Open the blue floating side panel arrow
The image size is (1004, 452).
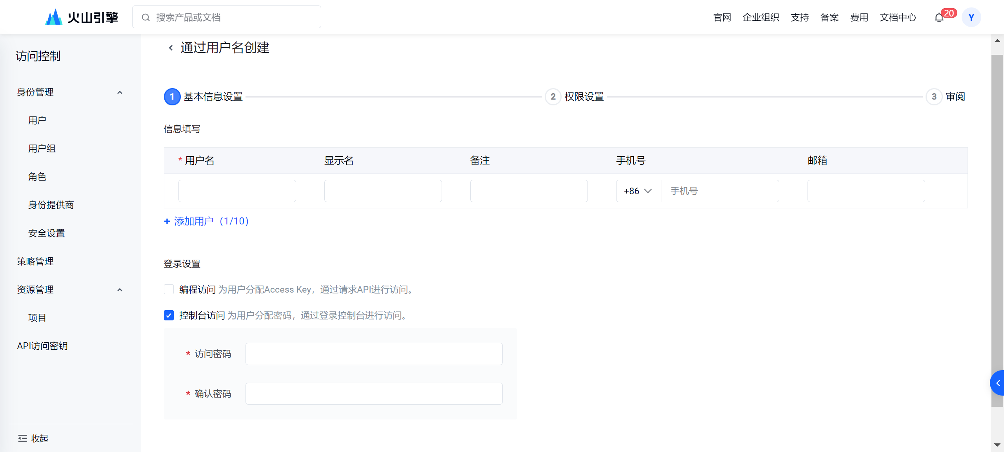click(x=998, y=383)
